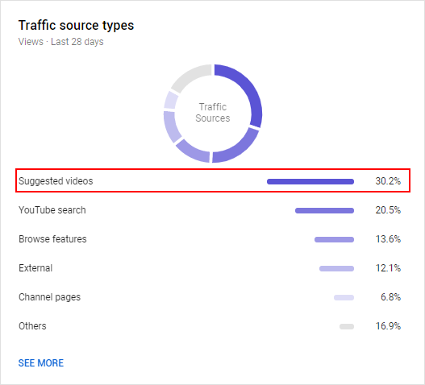Select the Suggested videos row label
425x385 pixels.
click(x=56, y=181)
